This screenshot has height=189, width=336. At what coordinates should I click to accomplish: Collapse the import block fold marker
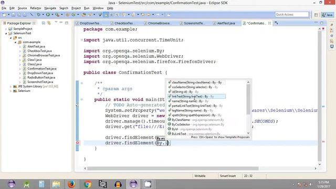(x=82, y=40)
